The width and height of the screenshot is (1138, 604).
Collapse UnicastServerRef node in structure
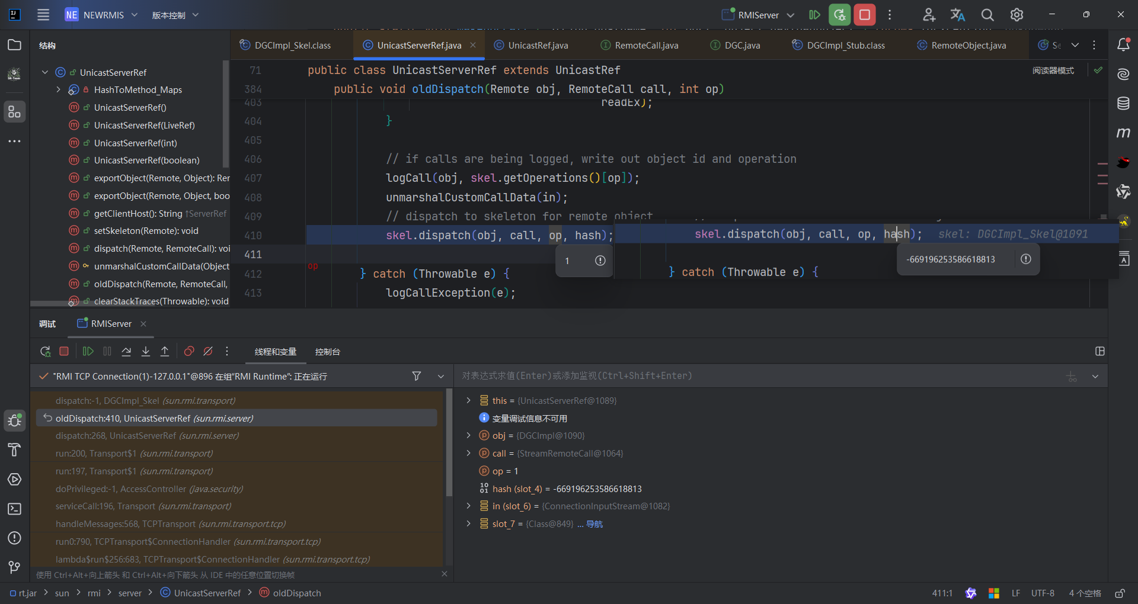(x=44, y=72)
